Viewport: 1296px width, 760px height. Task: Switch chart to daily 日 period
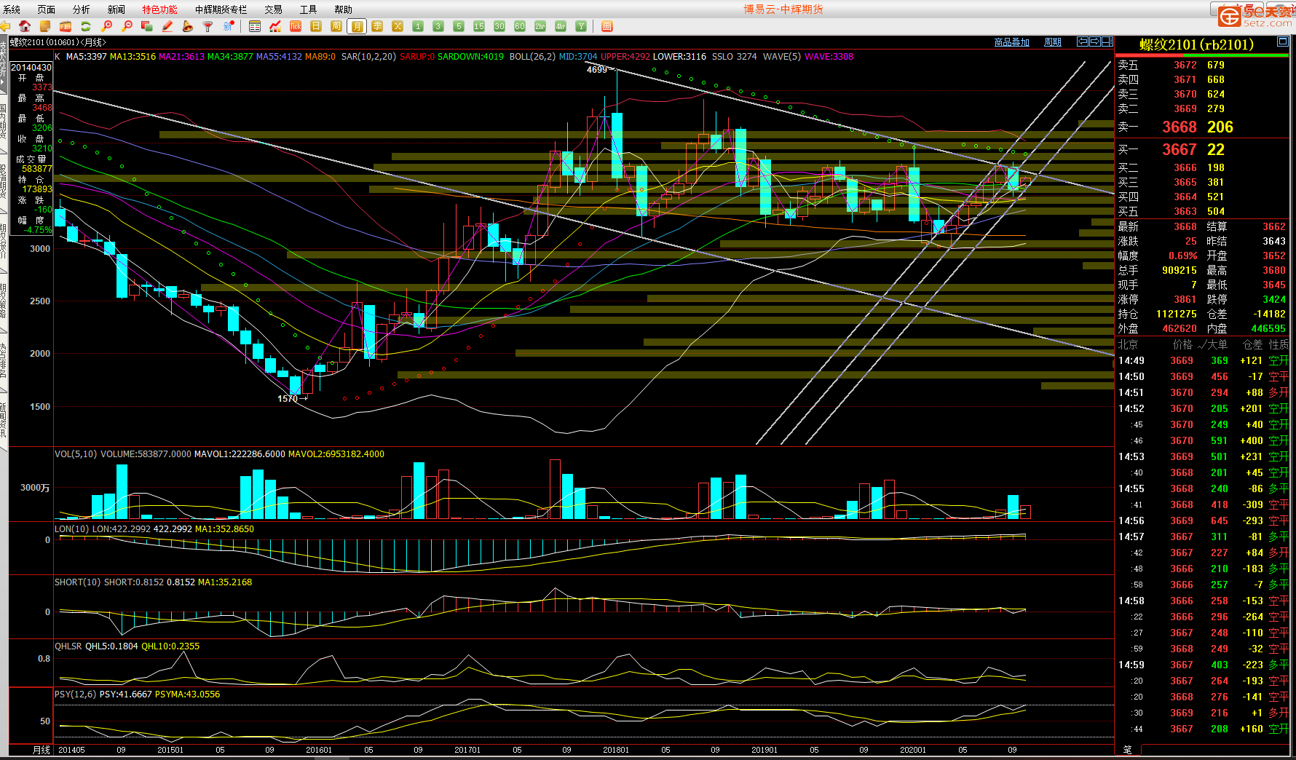click(316, 26)
